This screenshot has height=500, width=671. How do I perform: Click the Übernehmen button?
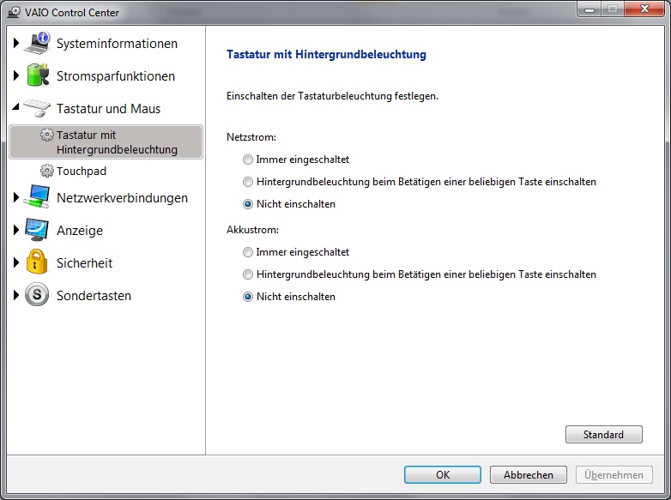coord(614,475)
